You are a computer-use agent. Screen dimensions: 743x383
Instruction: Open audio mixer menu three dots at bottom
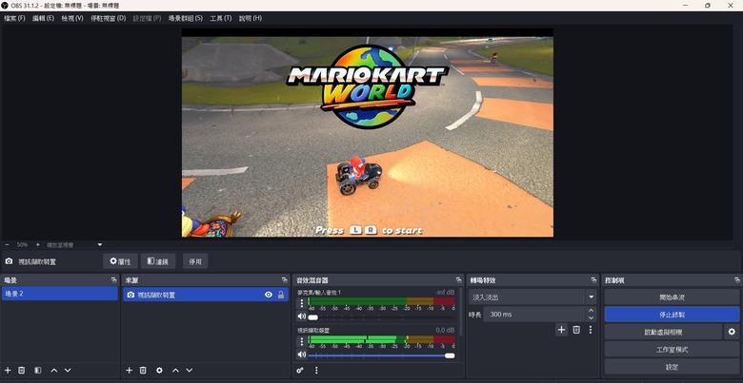coord(316,371)
